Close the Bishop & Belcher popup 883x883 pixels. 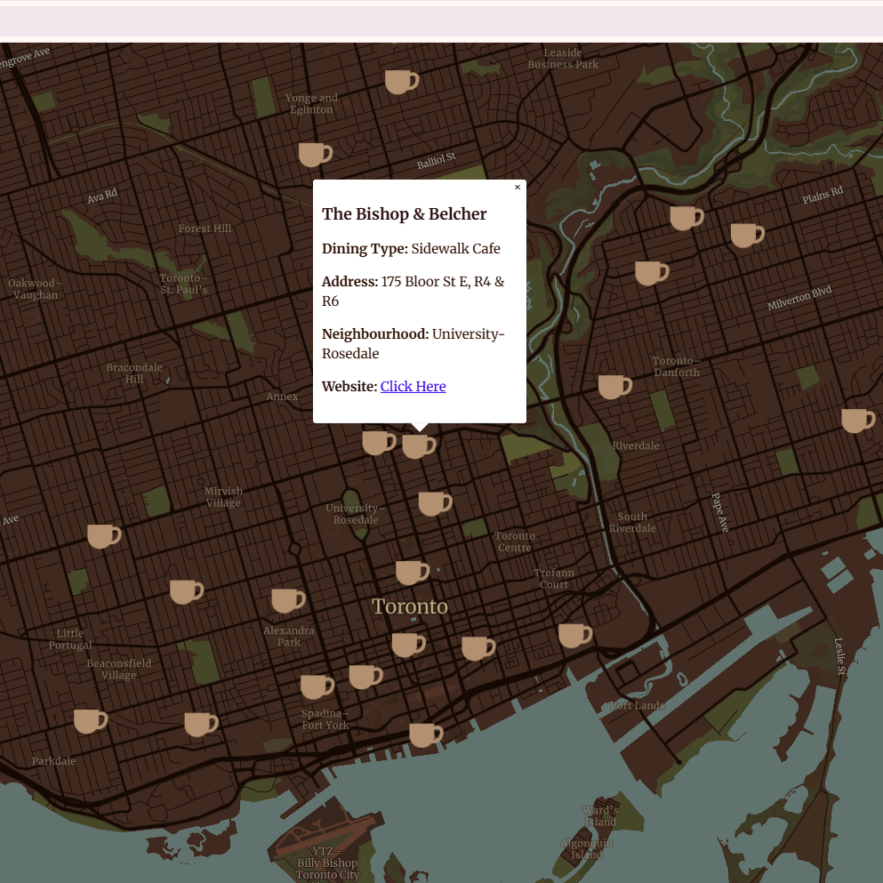(x=518, y=188)
